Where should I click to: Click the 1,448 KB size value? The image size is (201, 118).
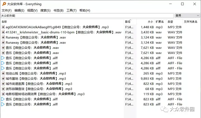(147, 27)
